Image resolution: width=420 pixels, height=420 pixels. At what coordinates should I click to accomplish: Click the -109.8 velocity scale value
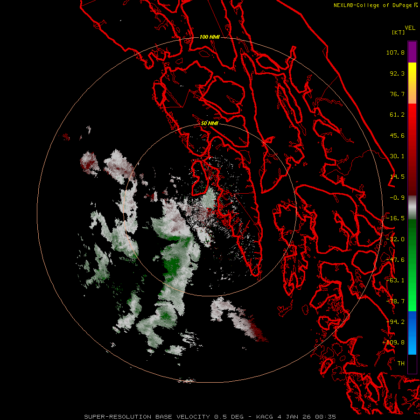(x=393, y=343)
